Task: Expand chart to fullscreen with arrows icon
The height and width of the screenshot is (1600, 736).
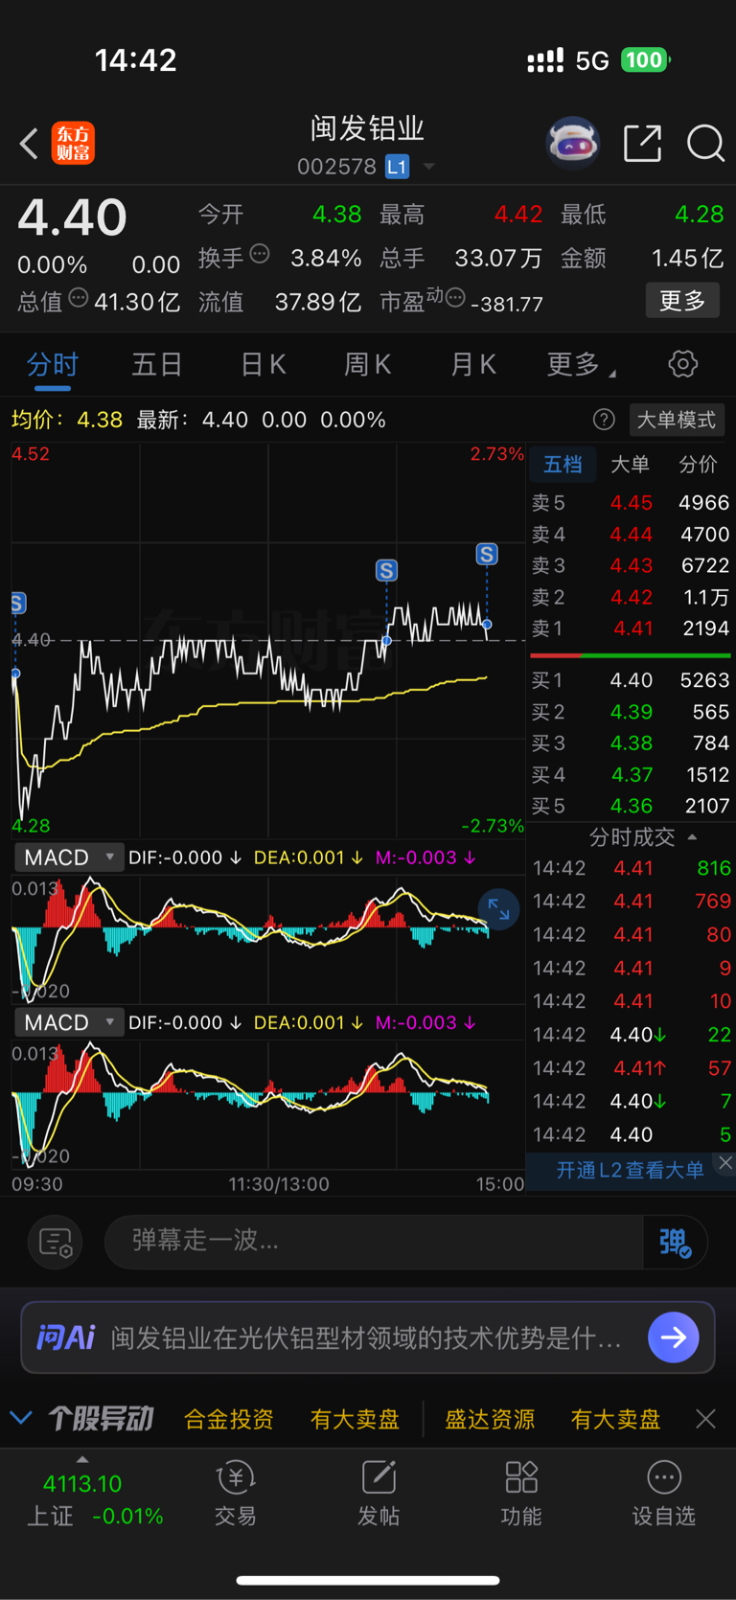Action: (x=498, y=909)
